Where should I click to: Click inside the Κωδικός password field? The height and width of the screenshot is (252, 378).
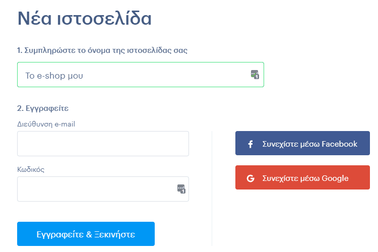[103, 189]
